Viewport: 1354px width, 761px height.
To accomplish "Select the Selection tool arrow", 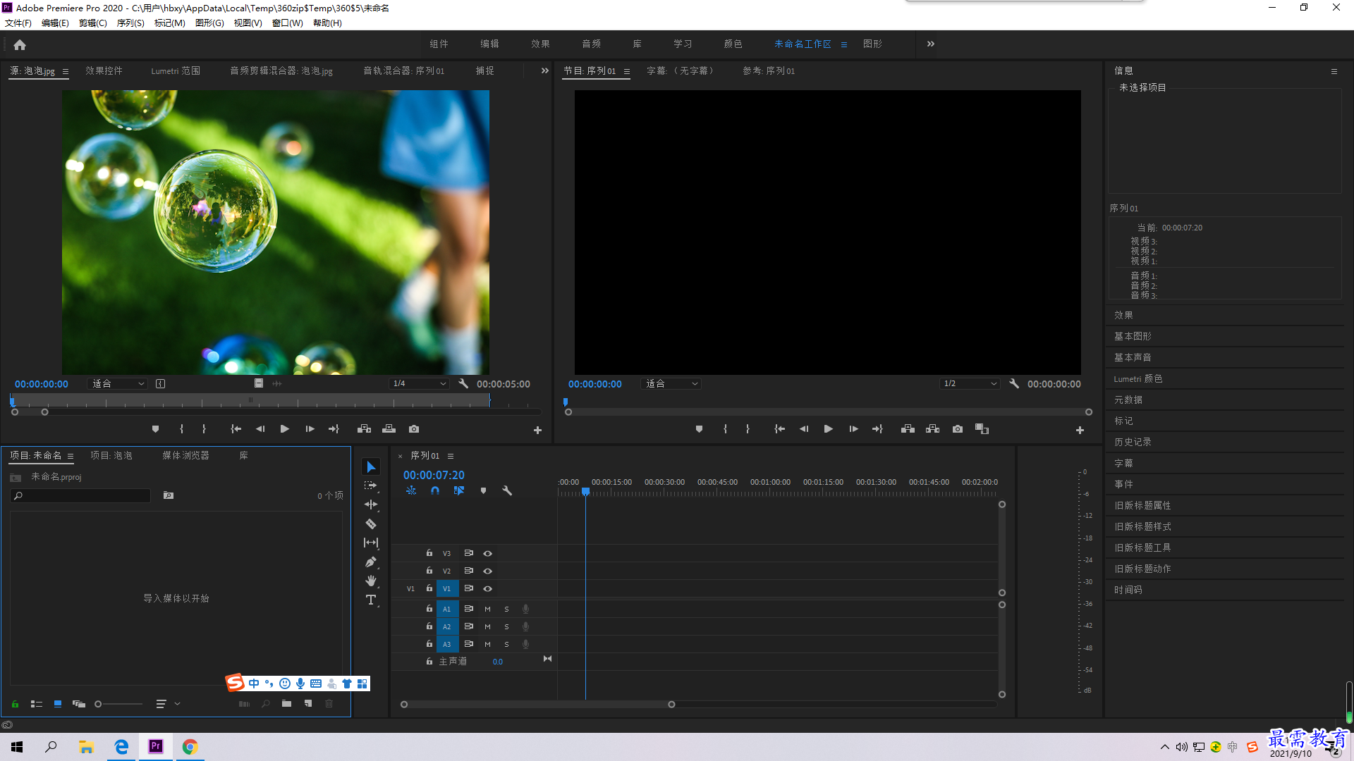I will 371,467.
